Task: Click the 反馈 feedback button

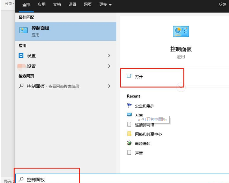Action: (222, 5)
